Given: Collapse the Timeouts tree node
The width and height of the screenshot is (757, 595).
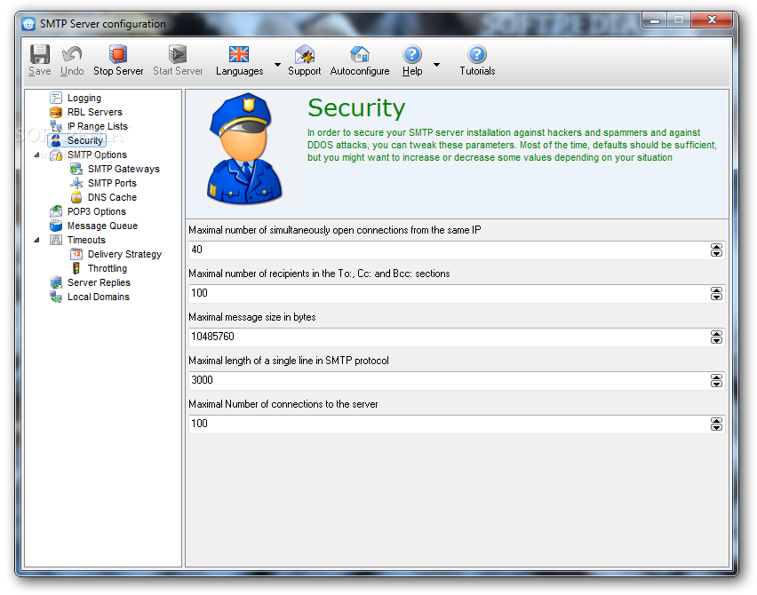Looking at the screenshot, I should coord(36,240).
